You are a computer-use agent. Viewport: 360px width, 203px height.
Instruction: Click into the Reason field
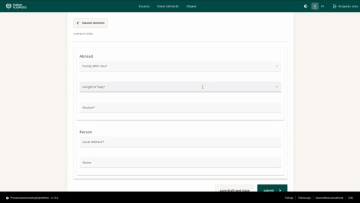tap(180, 107)
